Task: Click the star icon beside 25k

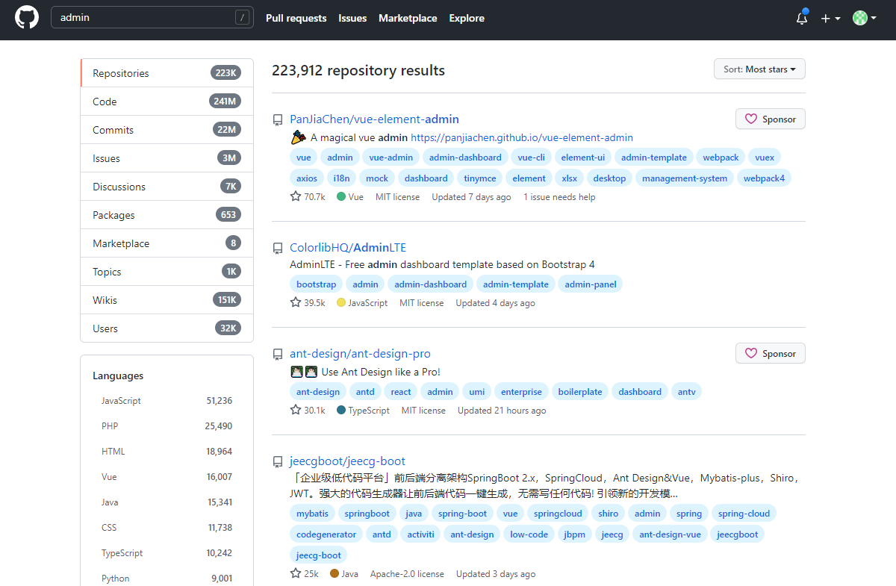Action: pos(296,574)
